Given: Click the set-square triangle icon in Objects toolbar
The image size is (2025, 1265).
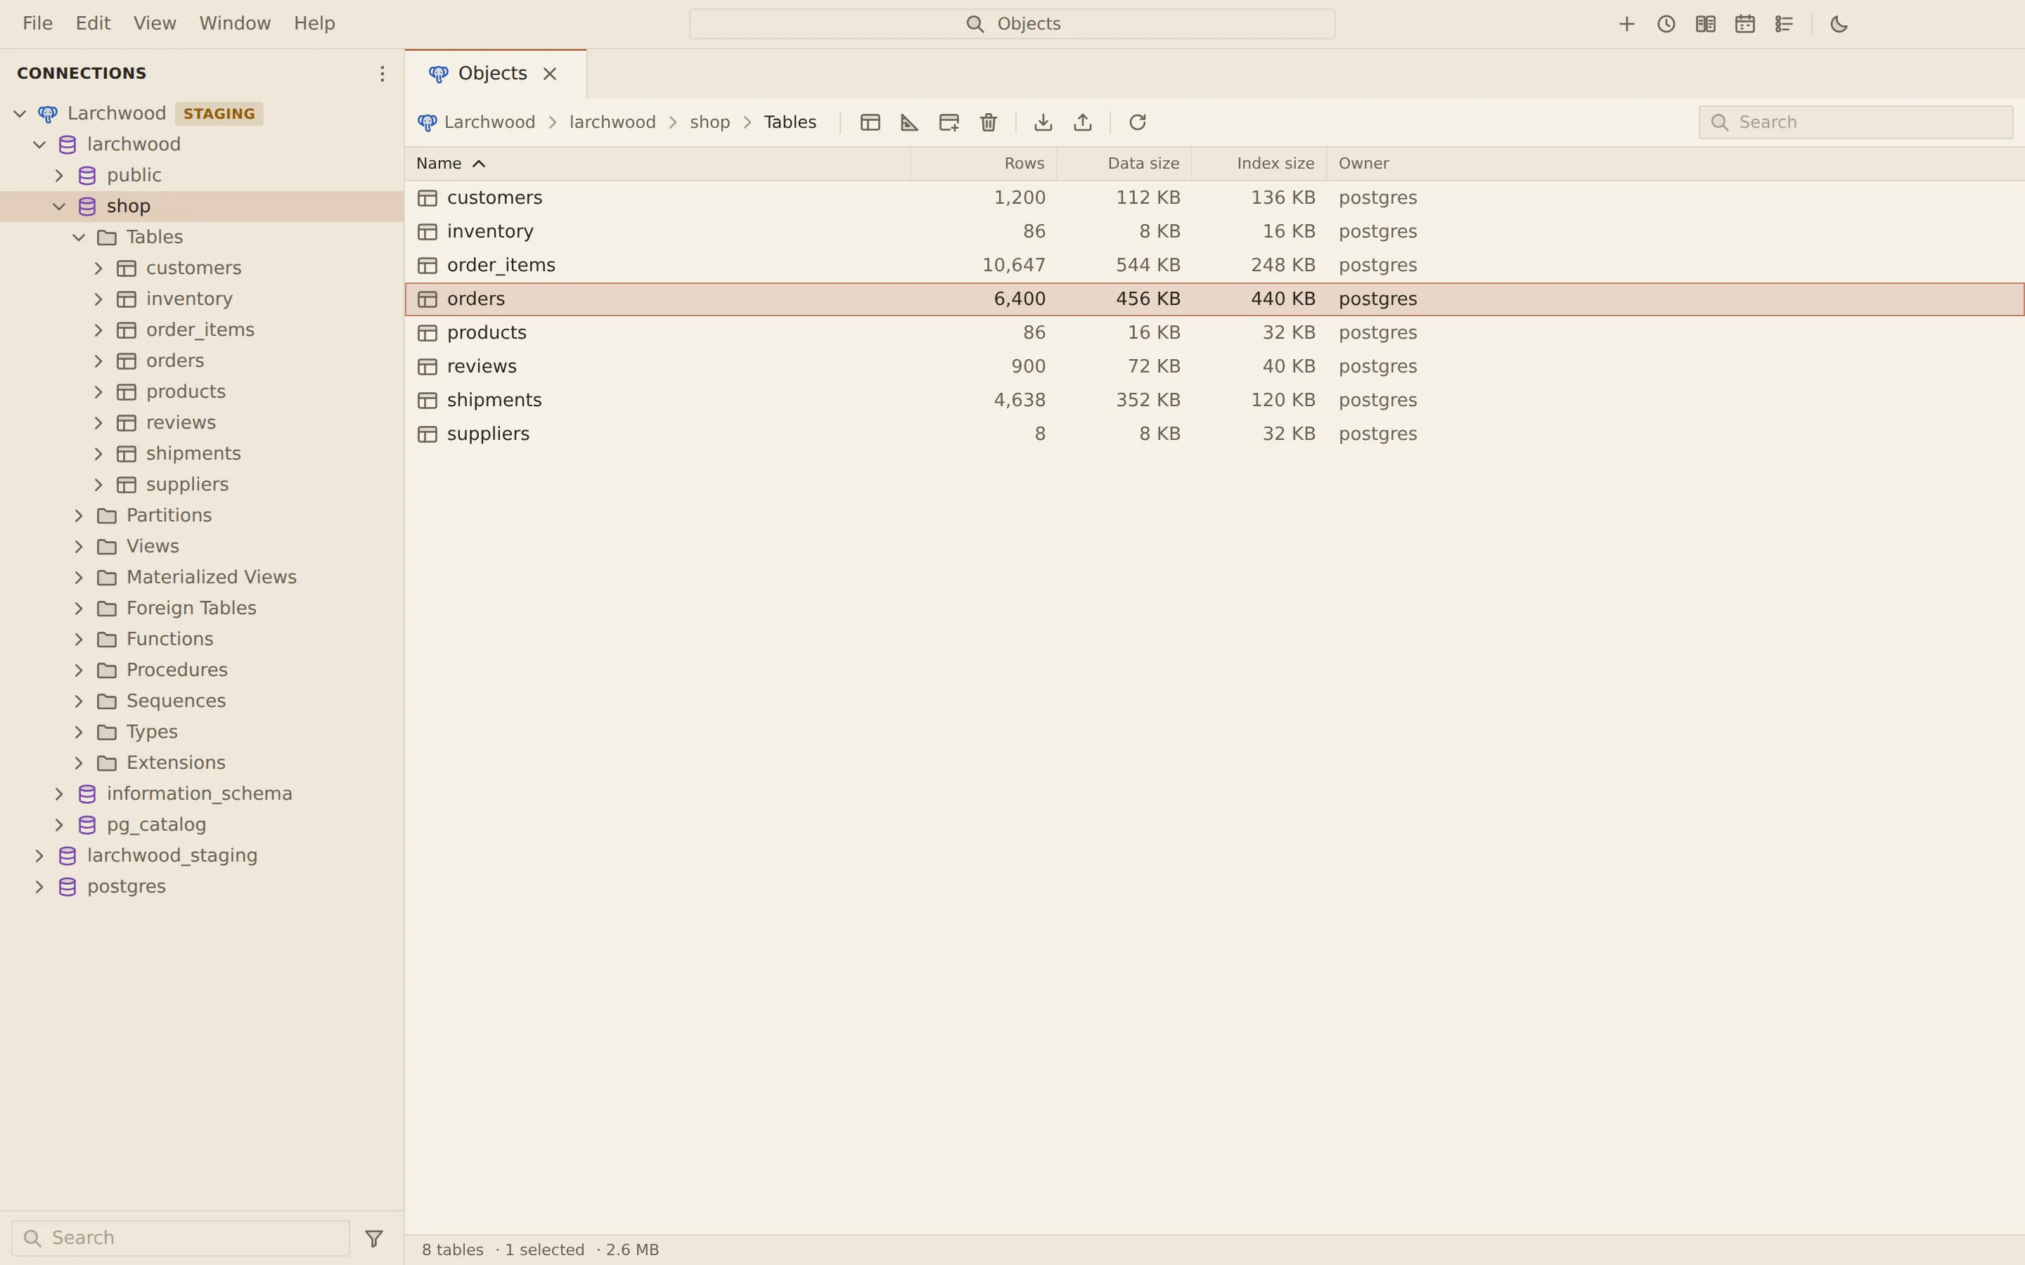Looking at the screenshot, I should pyautogui.click(x=908, y=122).
